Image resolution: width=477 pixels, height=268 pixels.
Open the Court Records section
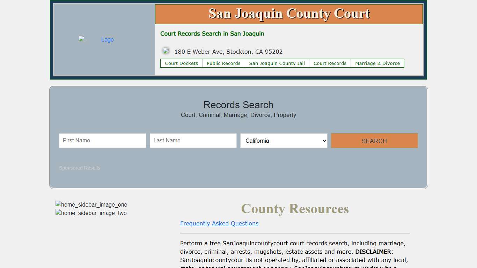[x=330, y=63]
